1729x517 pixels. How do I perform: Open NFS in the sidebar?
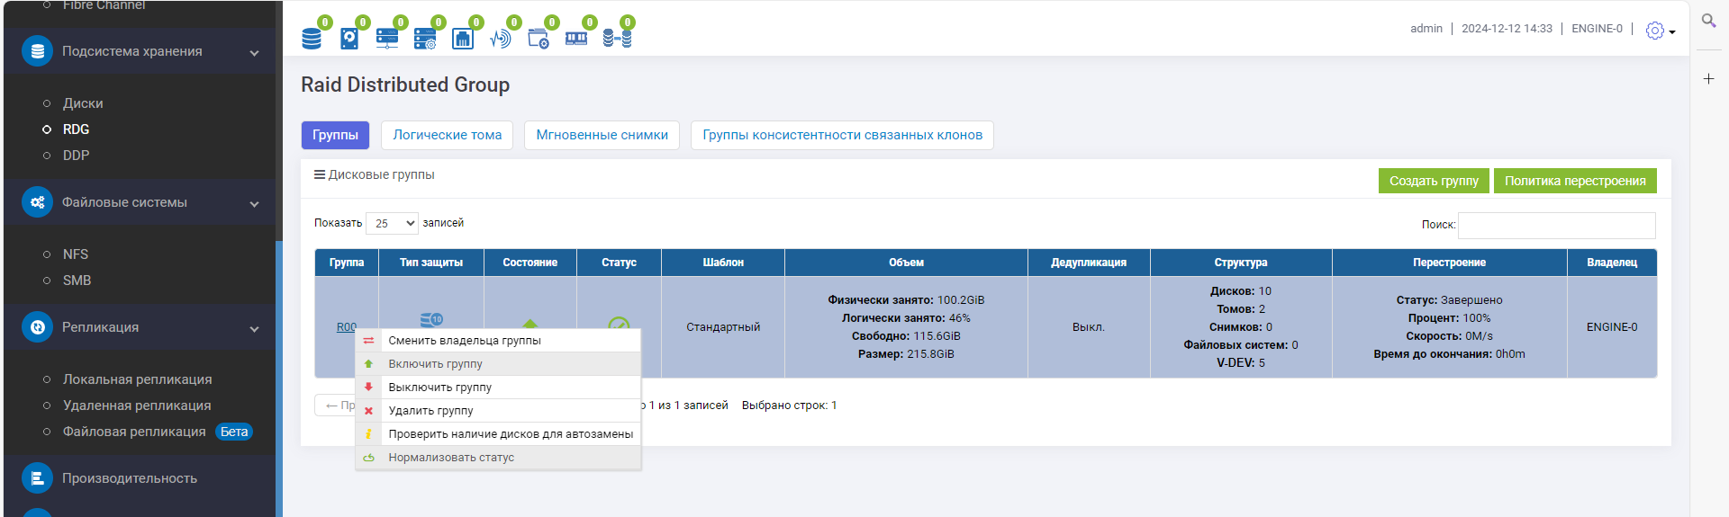76,254
